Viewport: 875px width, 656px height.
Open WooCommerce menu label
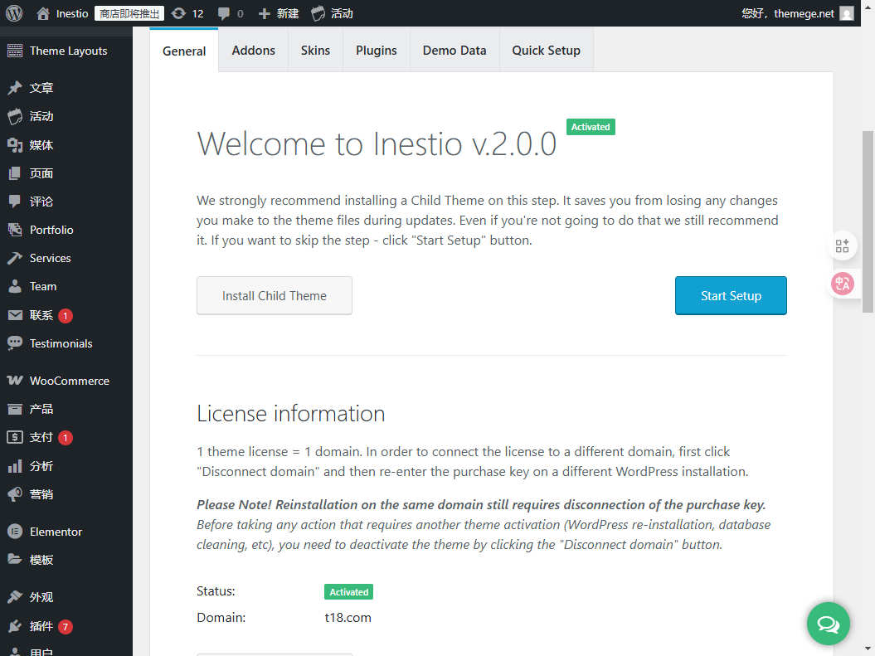(69, 381)
